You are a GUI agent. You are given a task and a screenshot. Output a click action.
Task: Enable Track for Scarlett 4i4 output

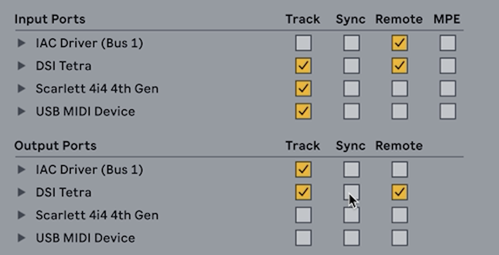[303, 215]
